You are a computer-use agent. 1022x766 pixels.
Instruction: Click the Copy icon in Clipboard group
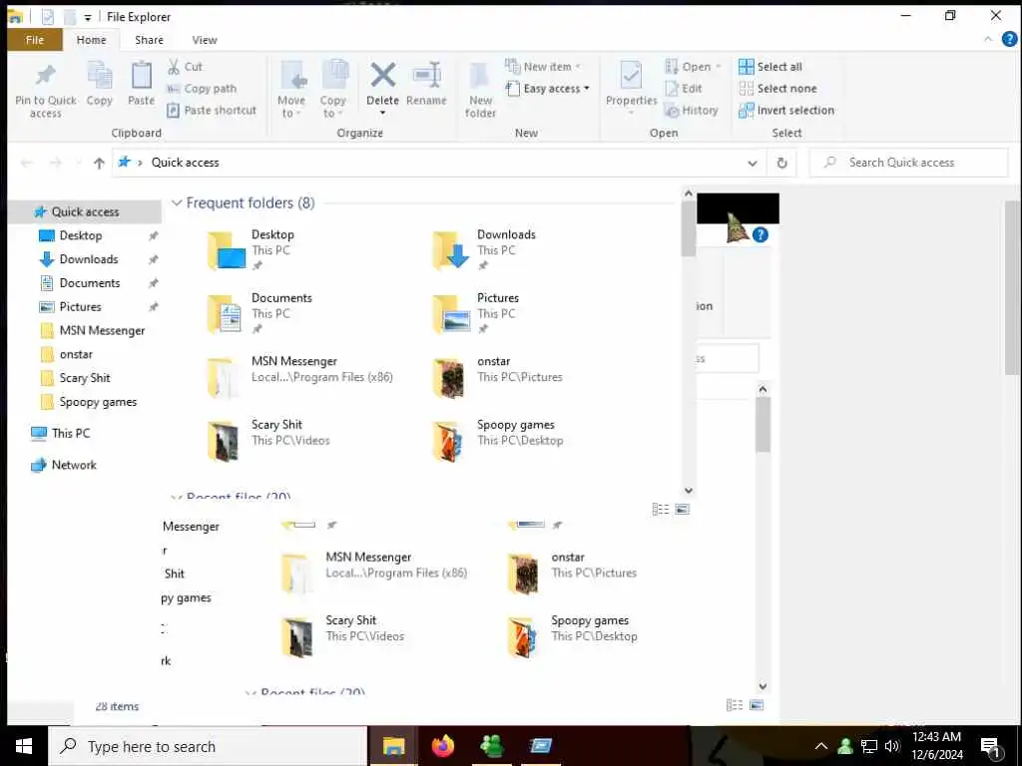pos(100,76)
